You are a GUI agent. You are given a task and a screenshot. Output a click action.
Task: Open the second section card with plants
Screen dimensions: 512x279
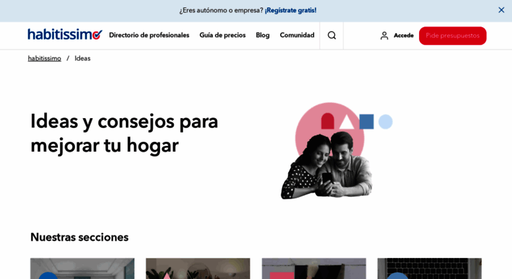(198, 268)
